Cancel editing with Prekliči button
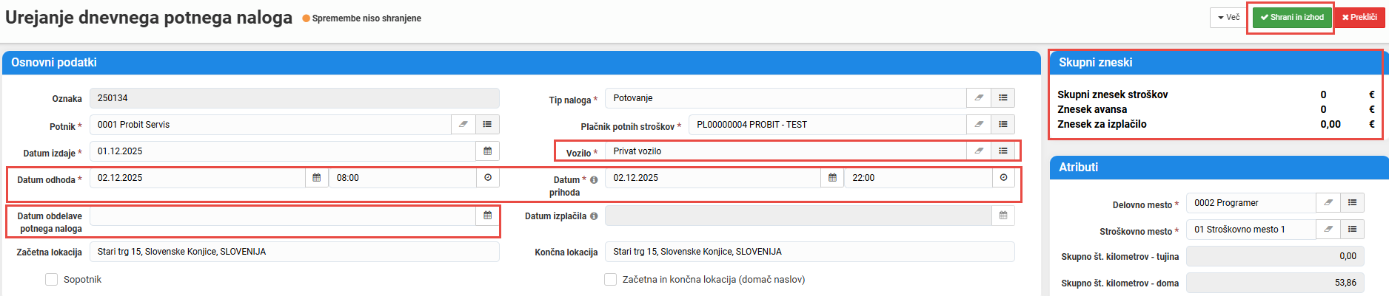The width and height of the screenshot is (1389, 296). coord(1359,18)
